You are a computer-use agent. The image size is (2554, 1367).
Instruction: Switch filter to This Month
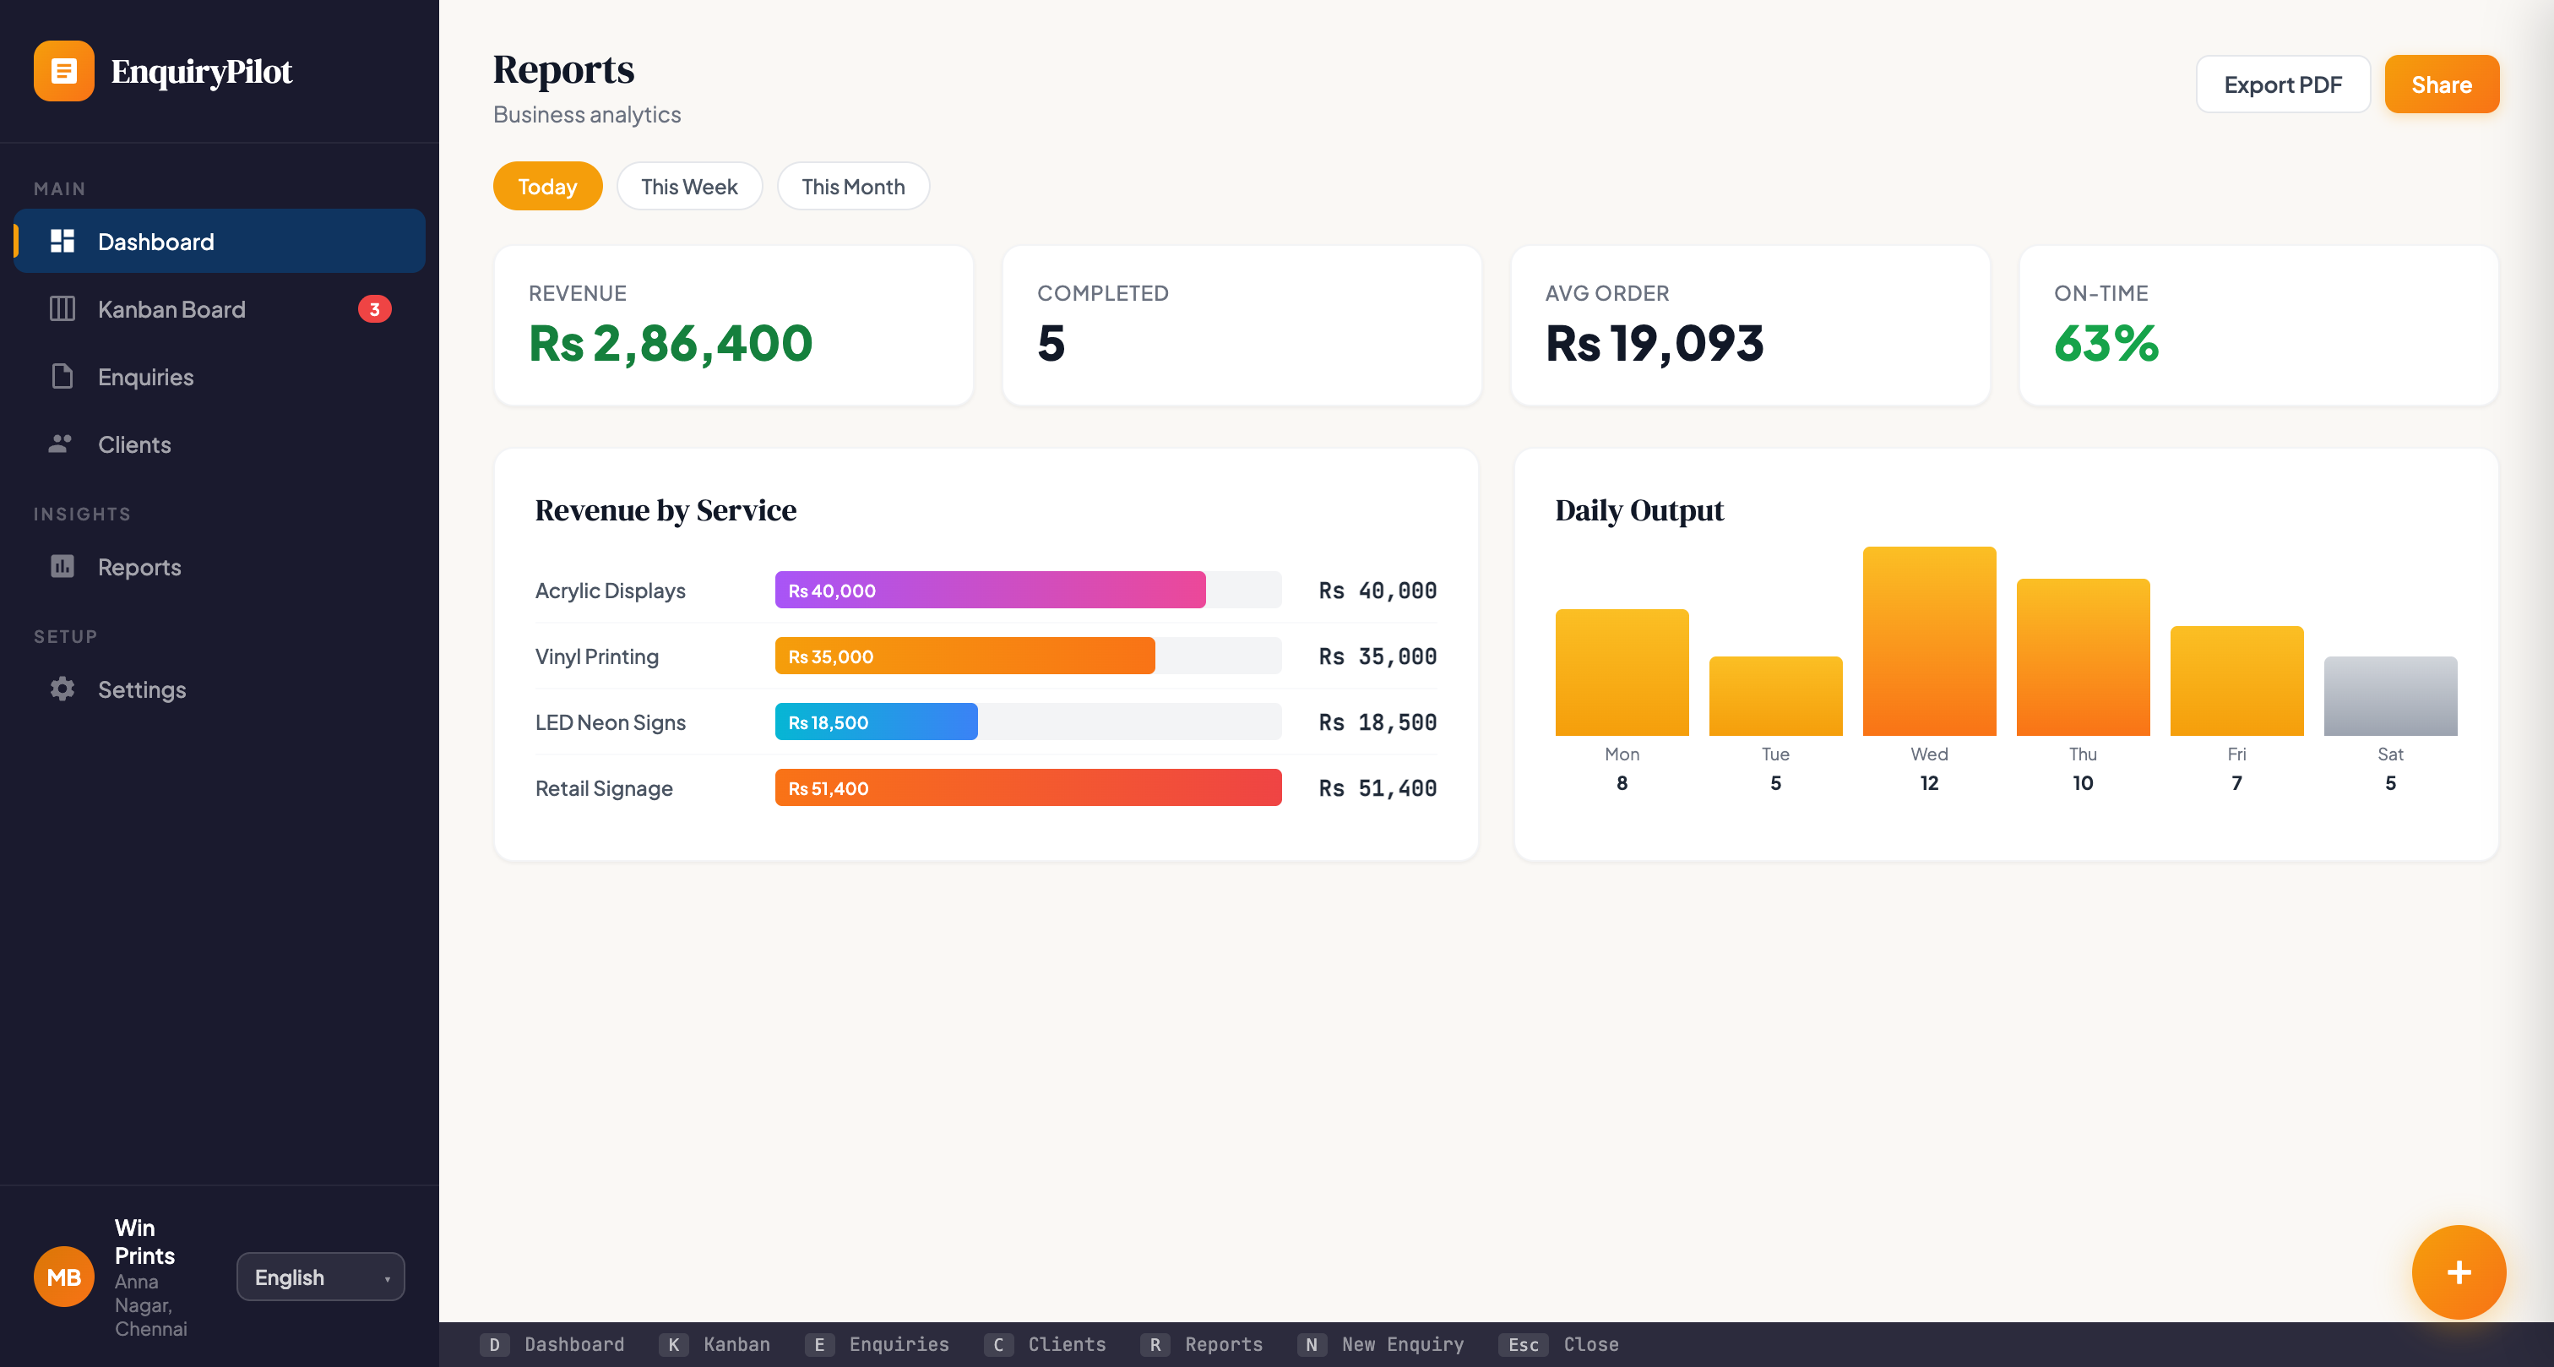(851, 187)
